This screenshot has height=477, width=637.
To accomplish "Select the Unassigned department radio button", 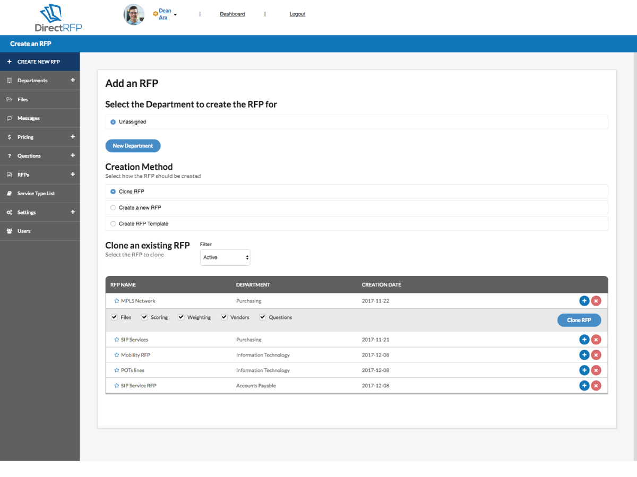I will point(113,122).
